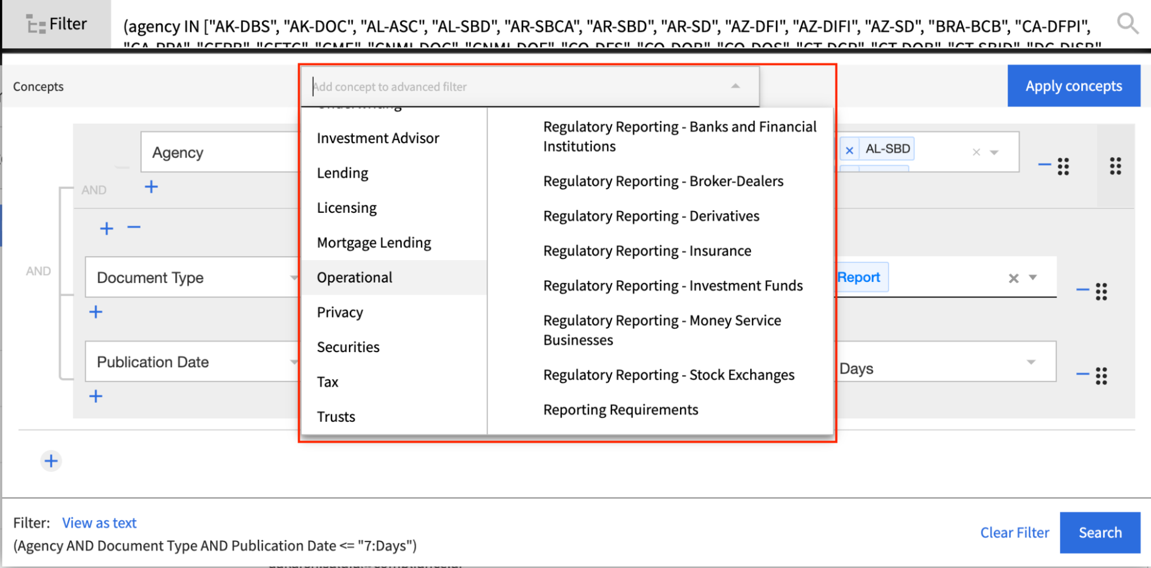Collapse the concept dropdown arrow

[735, 86]
